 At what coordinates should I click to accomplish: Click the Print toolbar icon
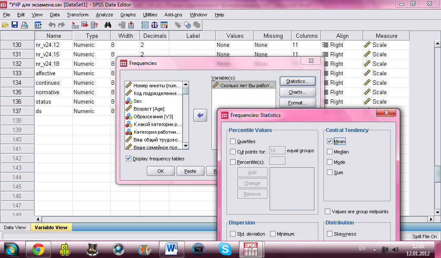[x=25, y=25]
